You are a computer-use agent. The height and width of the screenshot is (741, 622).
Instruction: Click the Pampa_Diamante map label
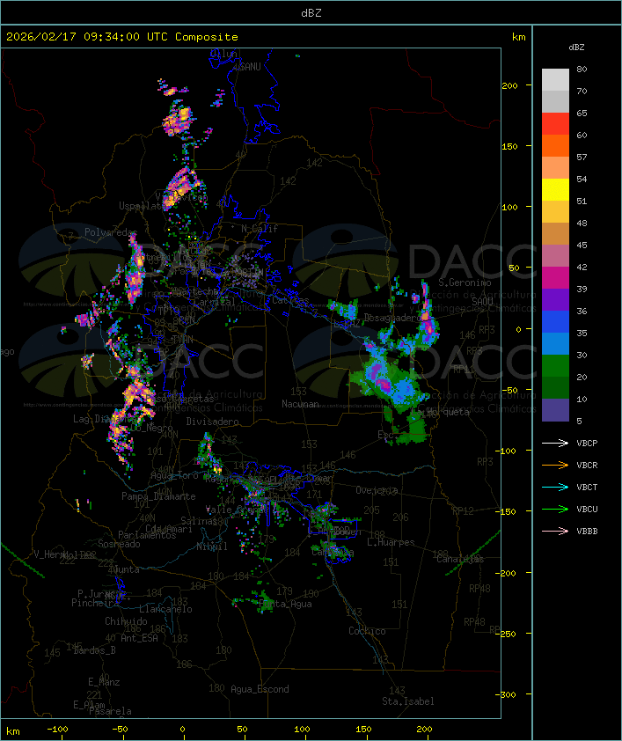tap(158, 496)
